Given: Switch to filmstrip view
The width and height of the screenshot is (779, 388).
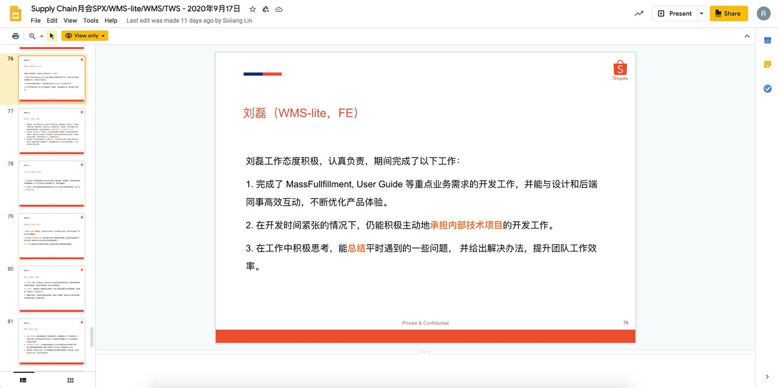Looking at the screenshot, I should click(x=23, y=380).
